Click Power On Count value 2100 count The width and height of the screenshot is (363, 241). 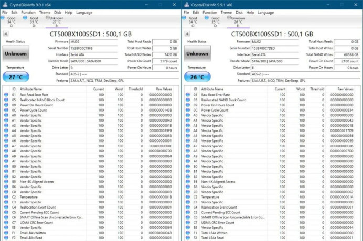pyautogui.click(x=347, y=61)
